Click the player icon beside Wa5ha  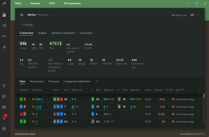(22, 15)
